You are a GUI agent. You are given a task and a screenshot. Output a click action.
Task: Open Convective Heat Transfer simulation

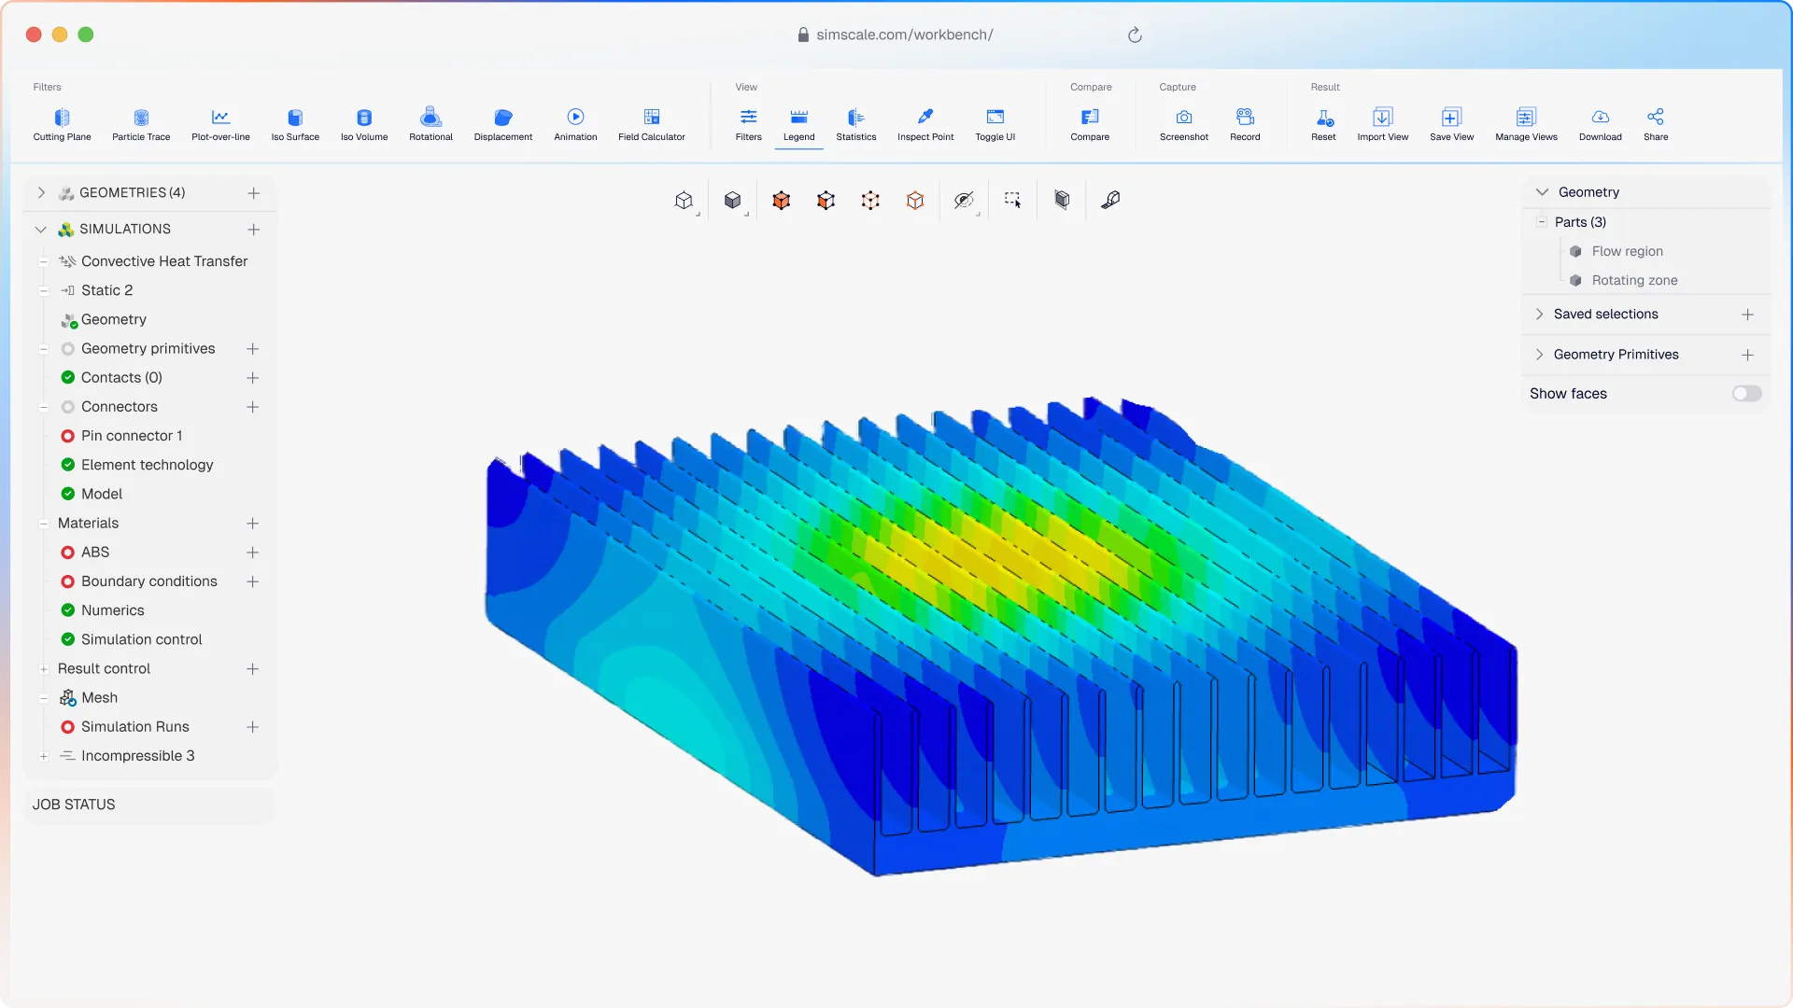pyautogui.click(x=164, y=261)
